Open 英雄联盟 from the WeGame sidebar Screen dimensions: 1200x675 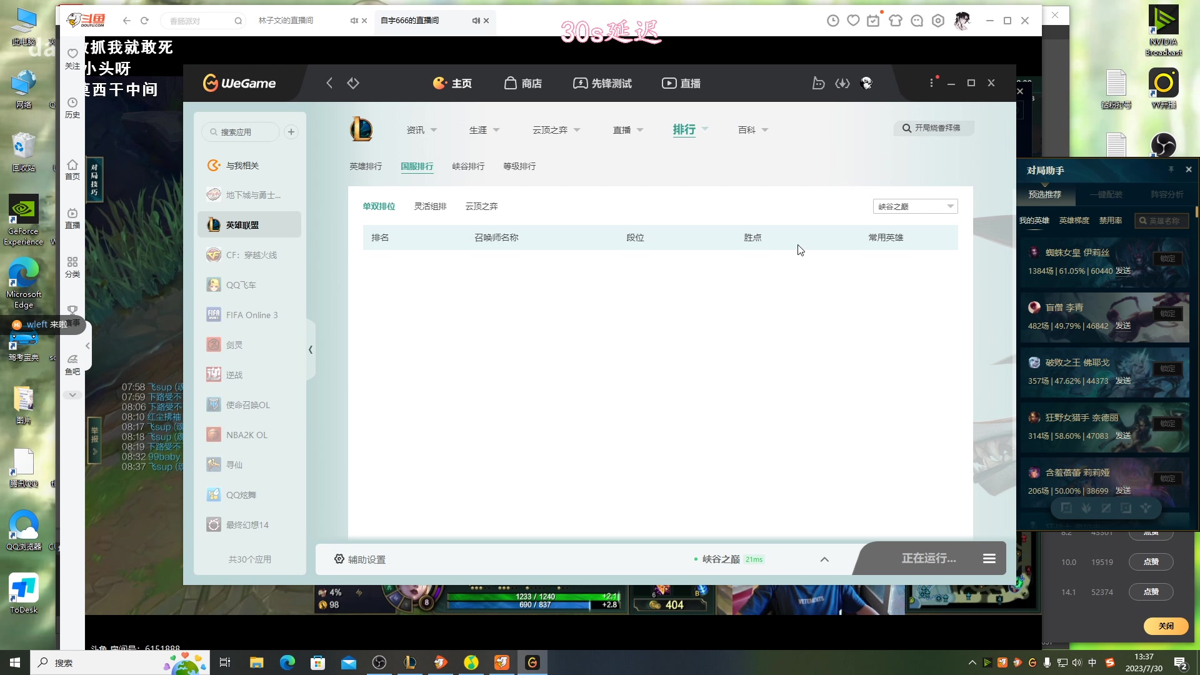243,224
